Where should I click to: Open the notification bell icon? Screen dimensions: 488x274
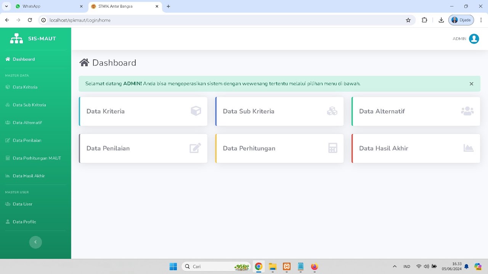tap(466, 266)
